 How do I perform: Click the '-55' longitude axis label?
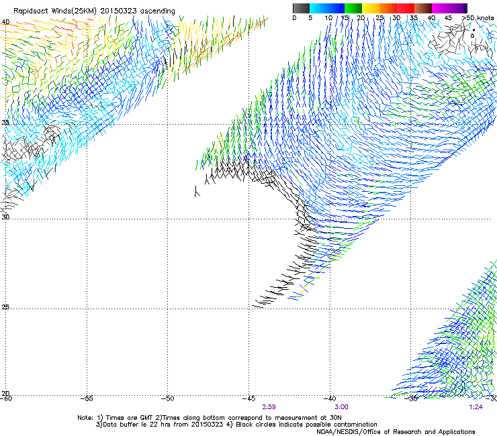click(87, 398)
